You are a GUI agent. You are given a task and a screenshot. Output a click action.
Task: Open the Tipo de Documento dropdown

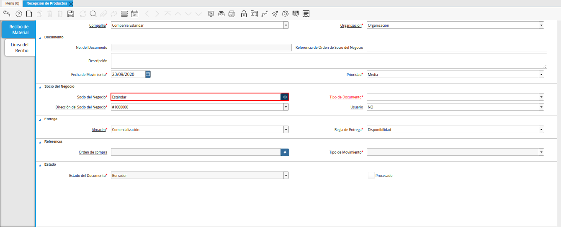pyautogui.click(x=541, y=97)
